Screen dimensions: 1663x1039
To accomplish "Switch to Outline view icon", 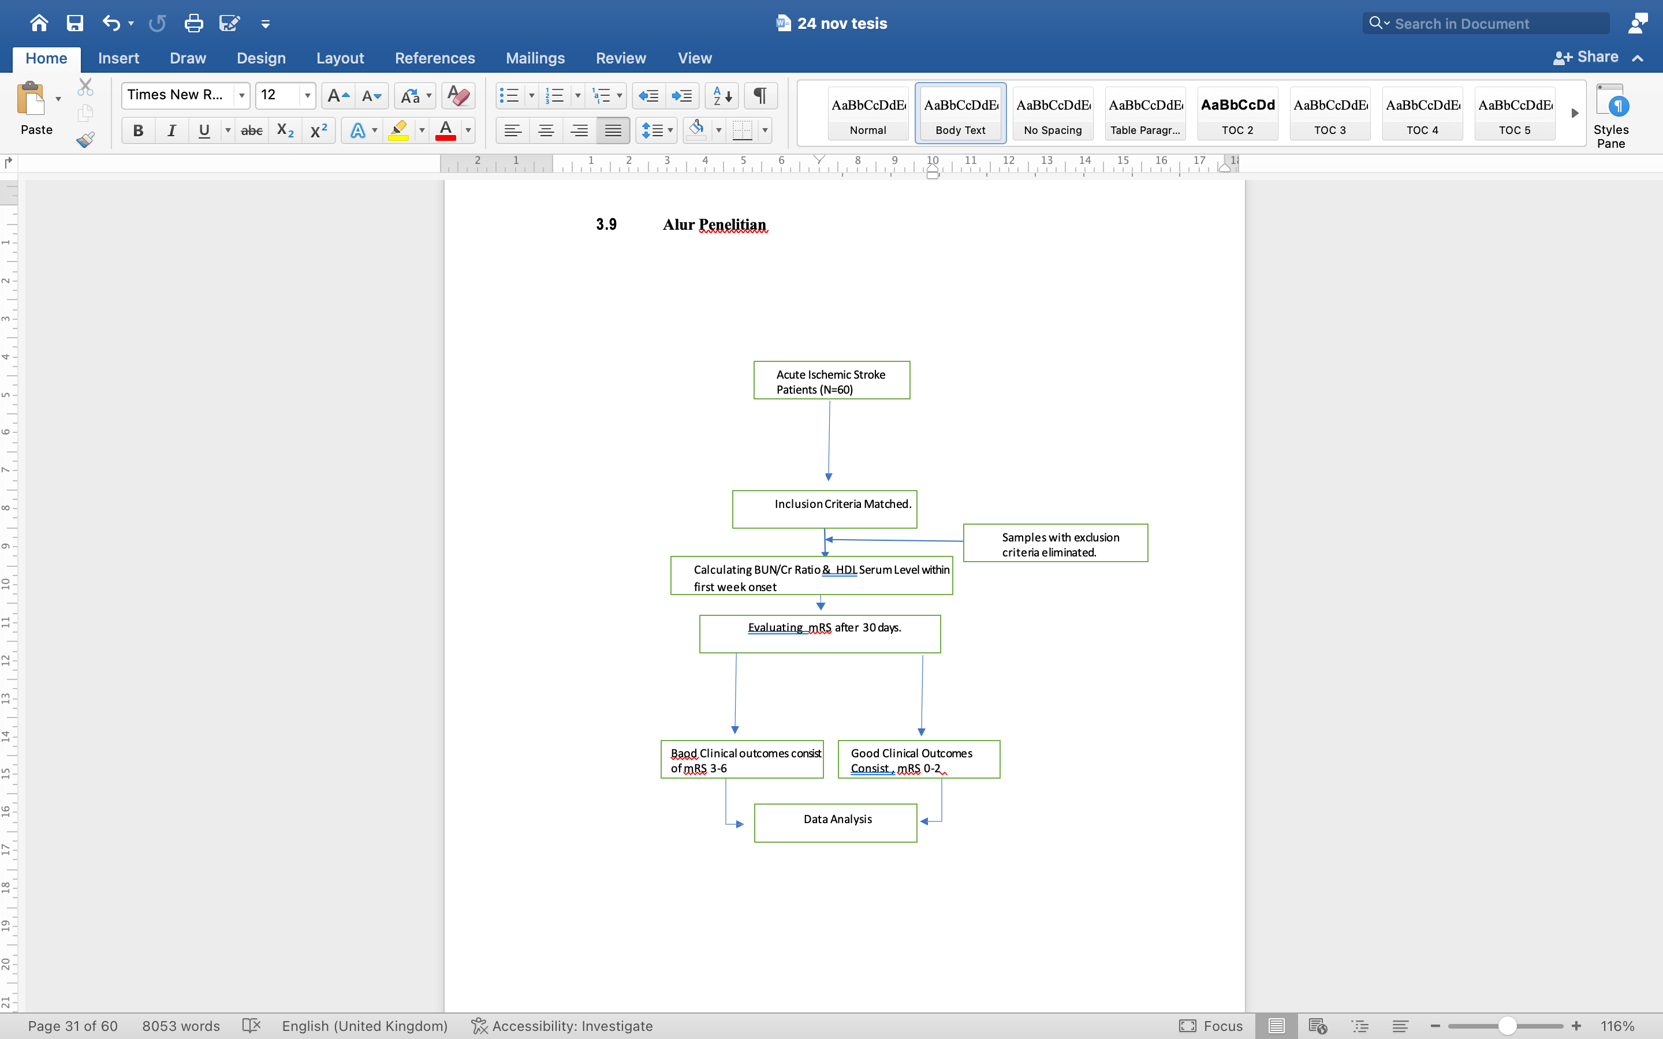I will [x=1360, y=1025].
